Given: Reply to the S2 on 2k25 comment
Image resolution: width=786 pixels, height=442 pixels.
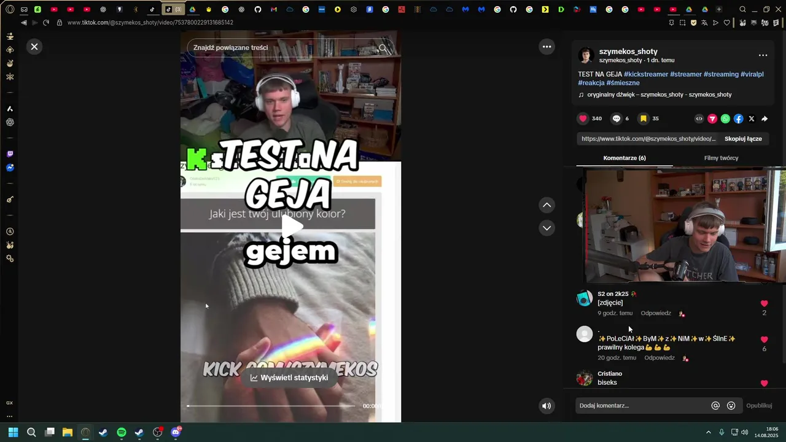Looking at the screenshot, I should click(656, 313).
